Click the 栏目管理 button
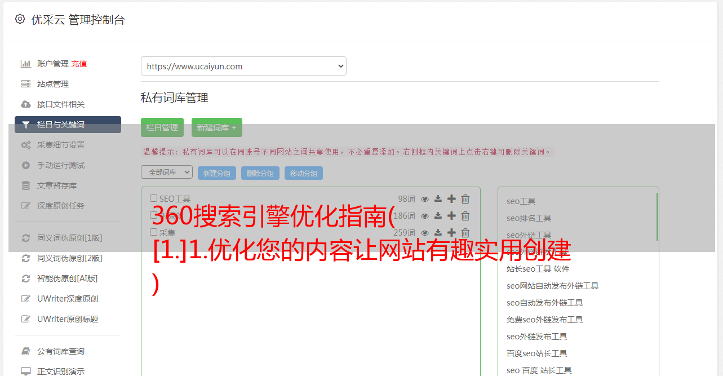 point(162,127)
